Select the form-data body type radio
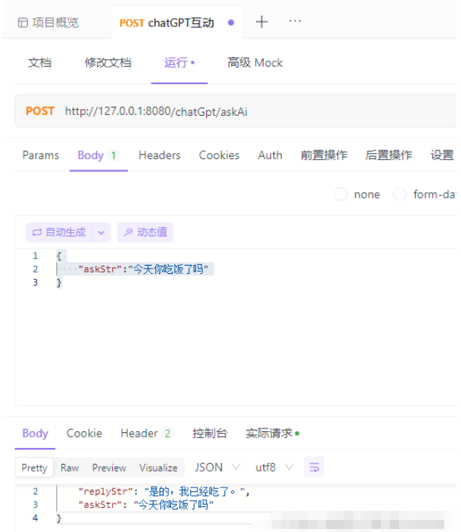The image size is (461, 532). click(x=400, y=194)
